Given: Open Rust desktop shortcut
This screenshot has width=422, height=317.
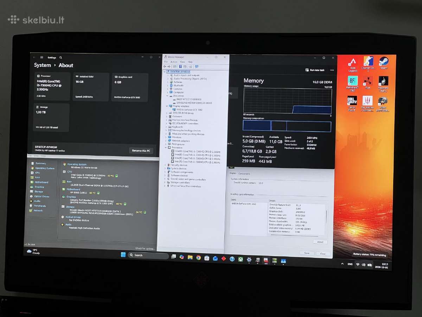Looking at the screenshot, I should pyautogui.click(x=368, y=82).
